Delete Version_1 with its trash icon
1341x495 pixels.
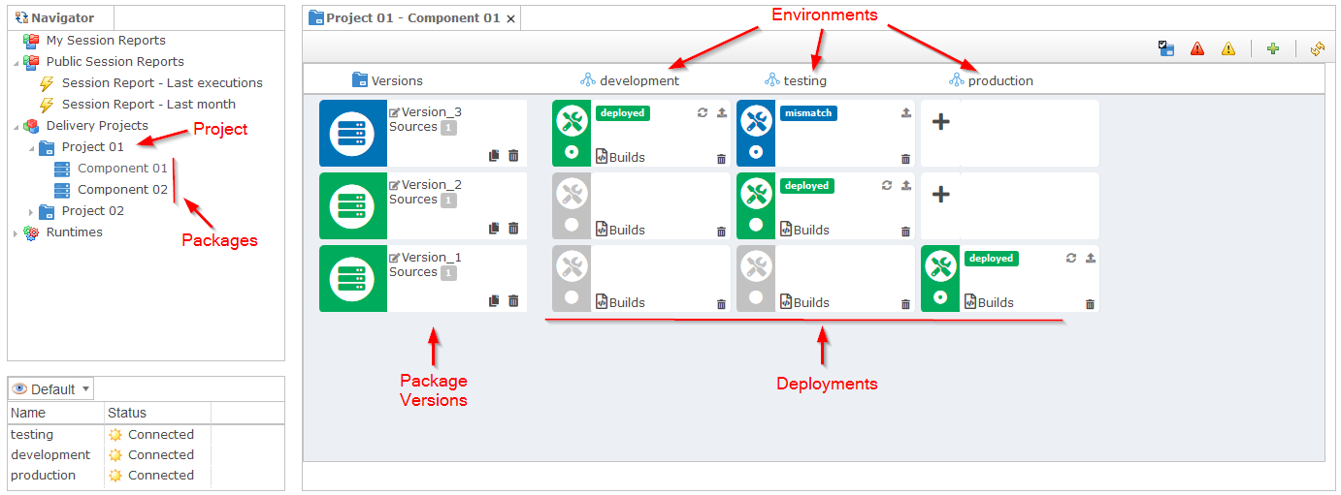(x=513, y=300)
